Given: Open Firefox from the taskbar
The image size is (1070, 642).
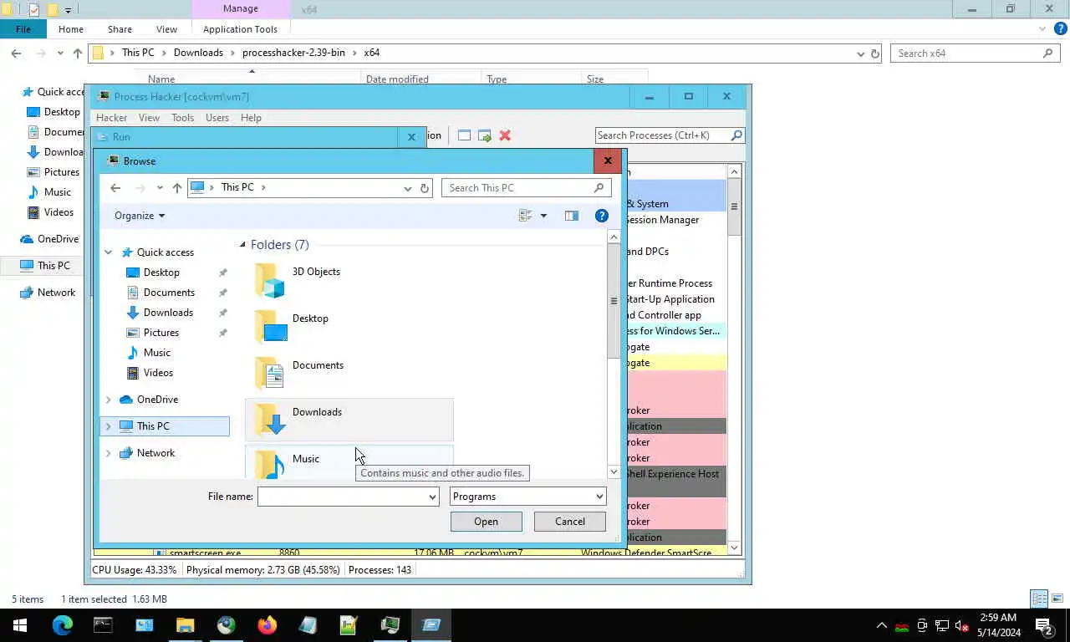Looking at the screenshot, I should [267, 624].
